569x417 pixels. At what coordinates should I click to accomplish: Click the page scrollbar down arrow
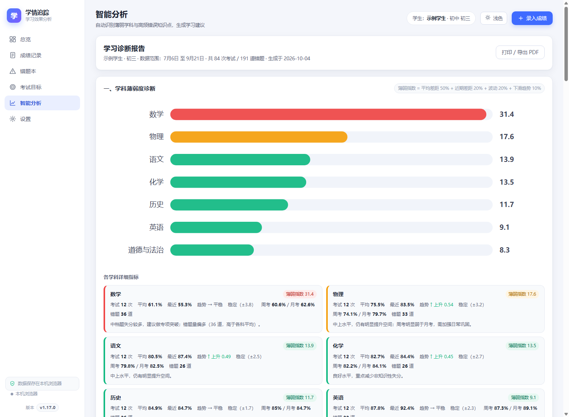pos(566,414)
